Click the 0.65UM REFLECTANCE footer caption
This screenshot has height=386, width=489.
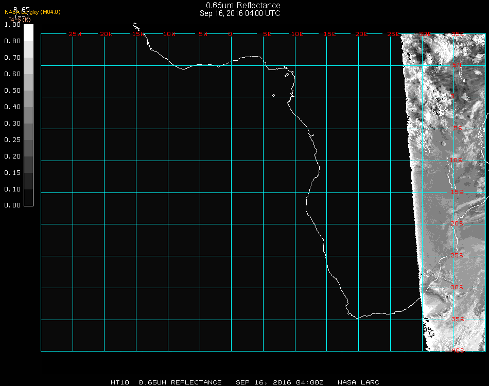(x=180, y=382)
